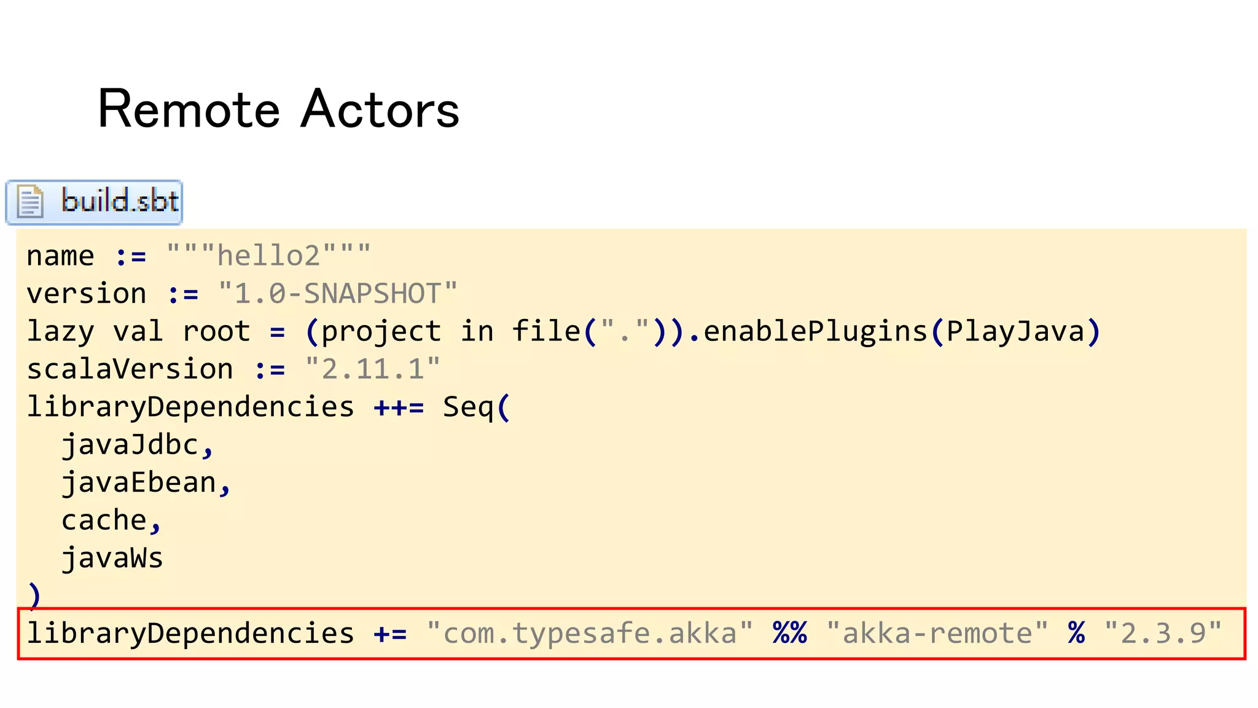This screenshot has width=1258, height=708.
Task: Click the name := """hello2""" line
Action: 198,256
